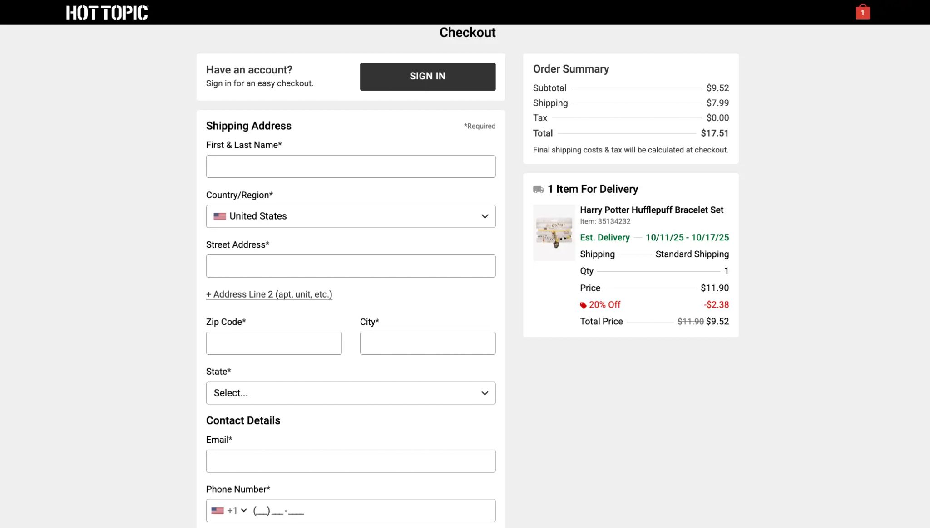930x528 pixels.
Task: Open Harry Potter Hufflepuff Bracelet Set link
Action: (651, 210)
